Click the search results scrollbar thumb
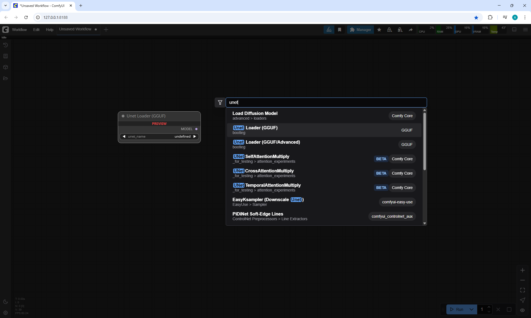This screenshot has height=318, width=531. point(425,141)
